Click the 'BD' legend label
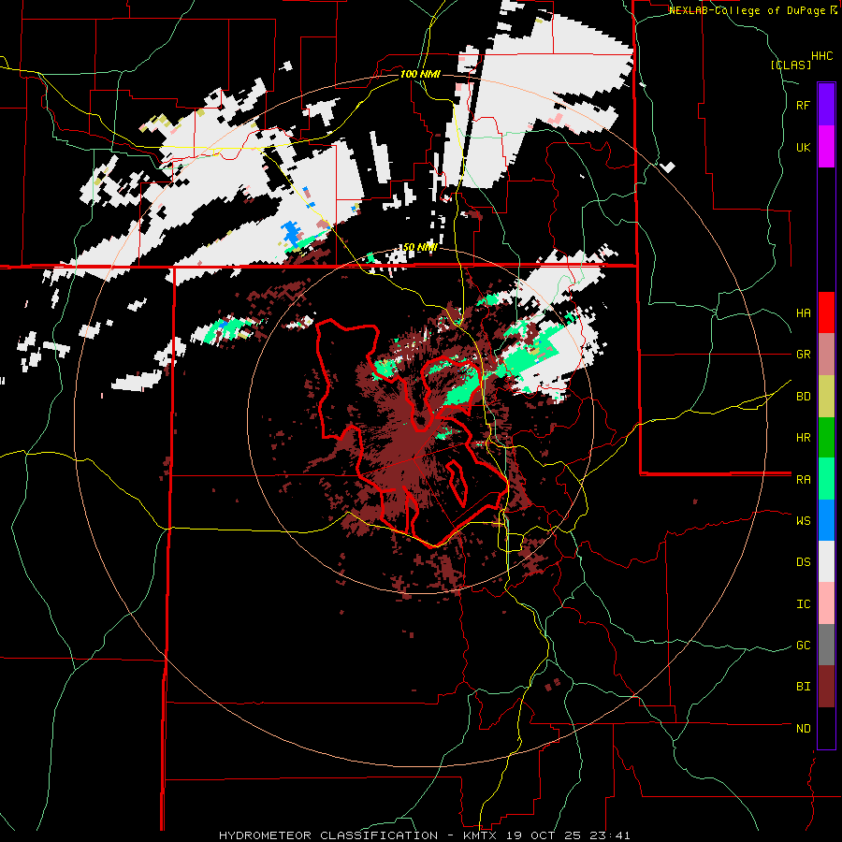The image size is (842, 842). tap(803, 397)
